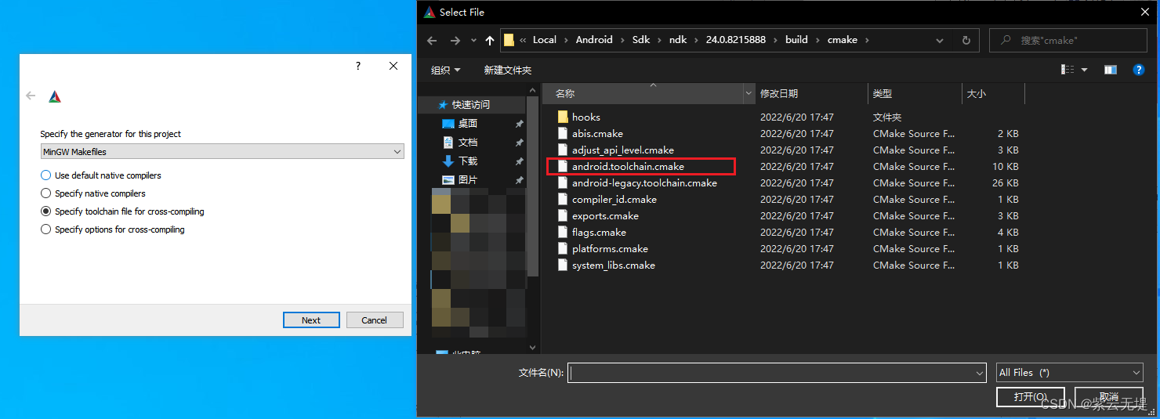Screen dimensions: 1160x419
Task: Click the forward arrow in Select File dialog
Action: pos(455,40)
